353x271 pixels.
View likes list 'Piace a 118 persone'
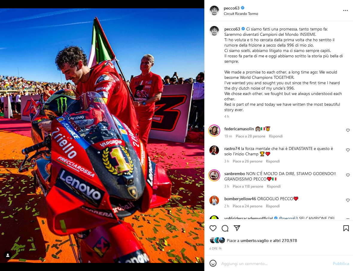coord(248,186)
